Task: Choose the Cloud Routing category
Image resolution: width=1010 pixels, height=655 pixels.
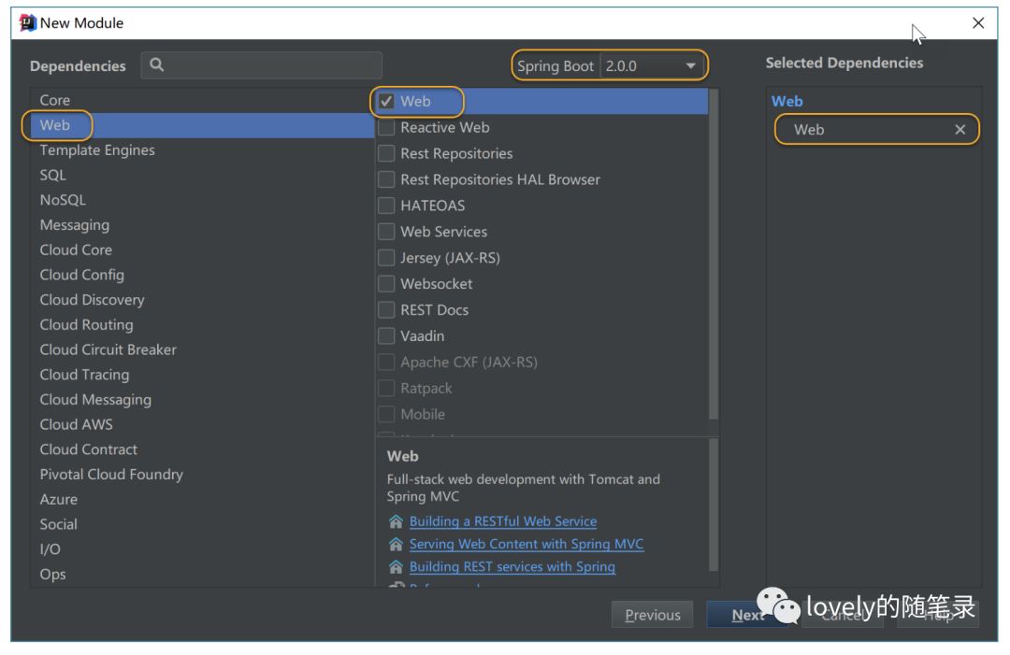Action: [202, 325]
